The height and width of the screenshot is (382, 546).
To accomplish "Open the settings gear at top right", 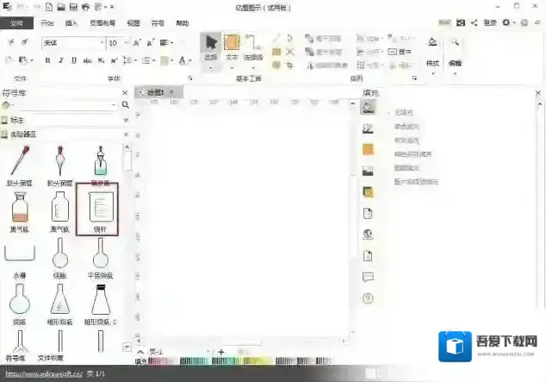I will (x=506, y=22).
